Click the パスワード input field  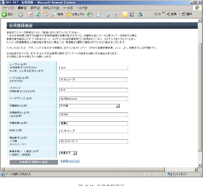coord(94,90)
